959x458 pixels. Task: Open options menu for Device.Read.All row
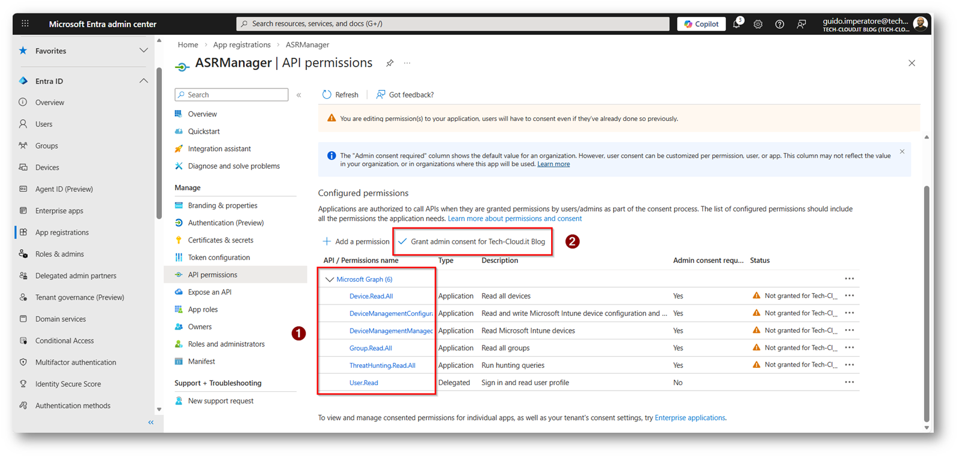coord(850,296)
